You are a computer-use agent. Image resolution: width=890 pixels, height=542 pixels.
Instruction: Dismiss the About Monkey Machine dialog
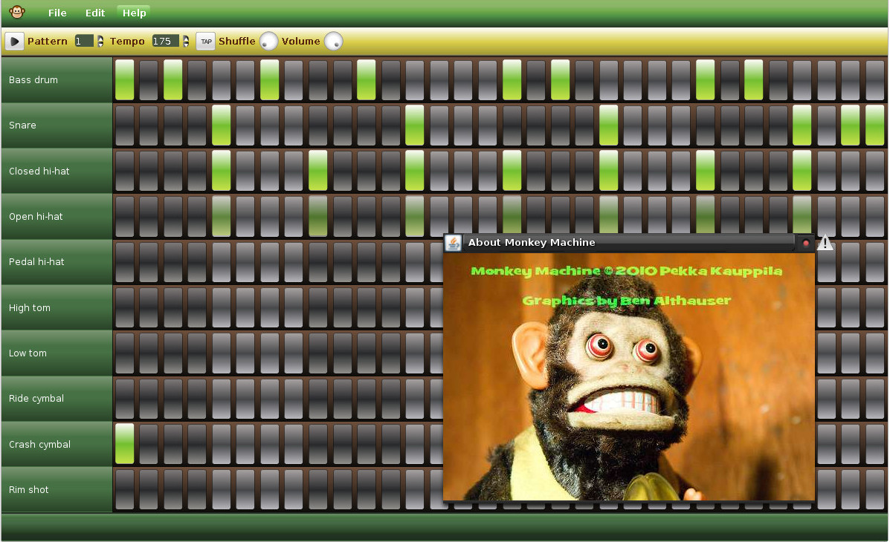tap(805, 243)
